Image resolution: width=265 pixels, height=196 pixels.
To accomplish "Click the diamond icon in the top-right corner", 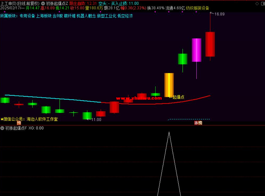I will (x=257, y=3).
